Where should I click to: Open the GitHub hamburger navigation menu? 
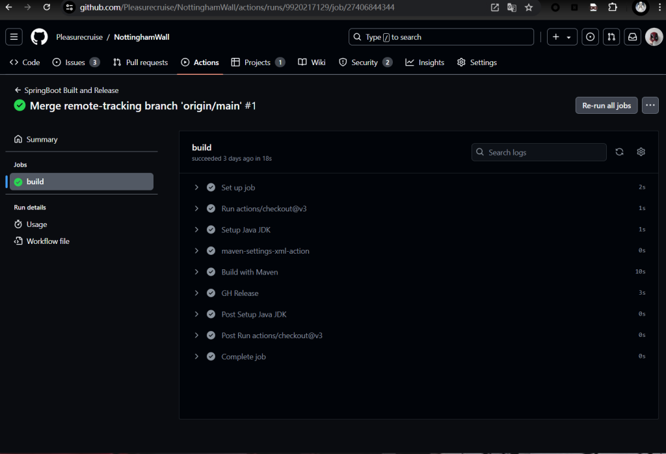coord(14,37)
